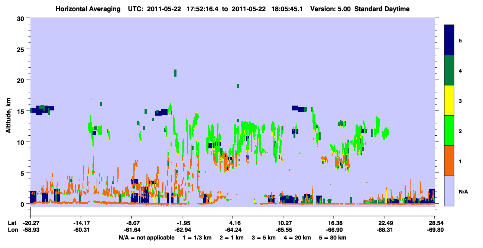483x248 pixels.
Task: Click the longitude value -60.31
Action: (x=81, y=230)
